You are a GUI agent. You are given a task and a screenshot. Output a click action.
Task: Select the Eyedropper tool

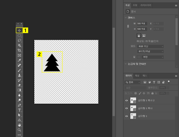(x=19, y=60)
